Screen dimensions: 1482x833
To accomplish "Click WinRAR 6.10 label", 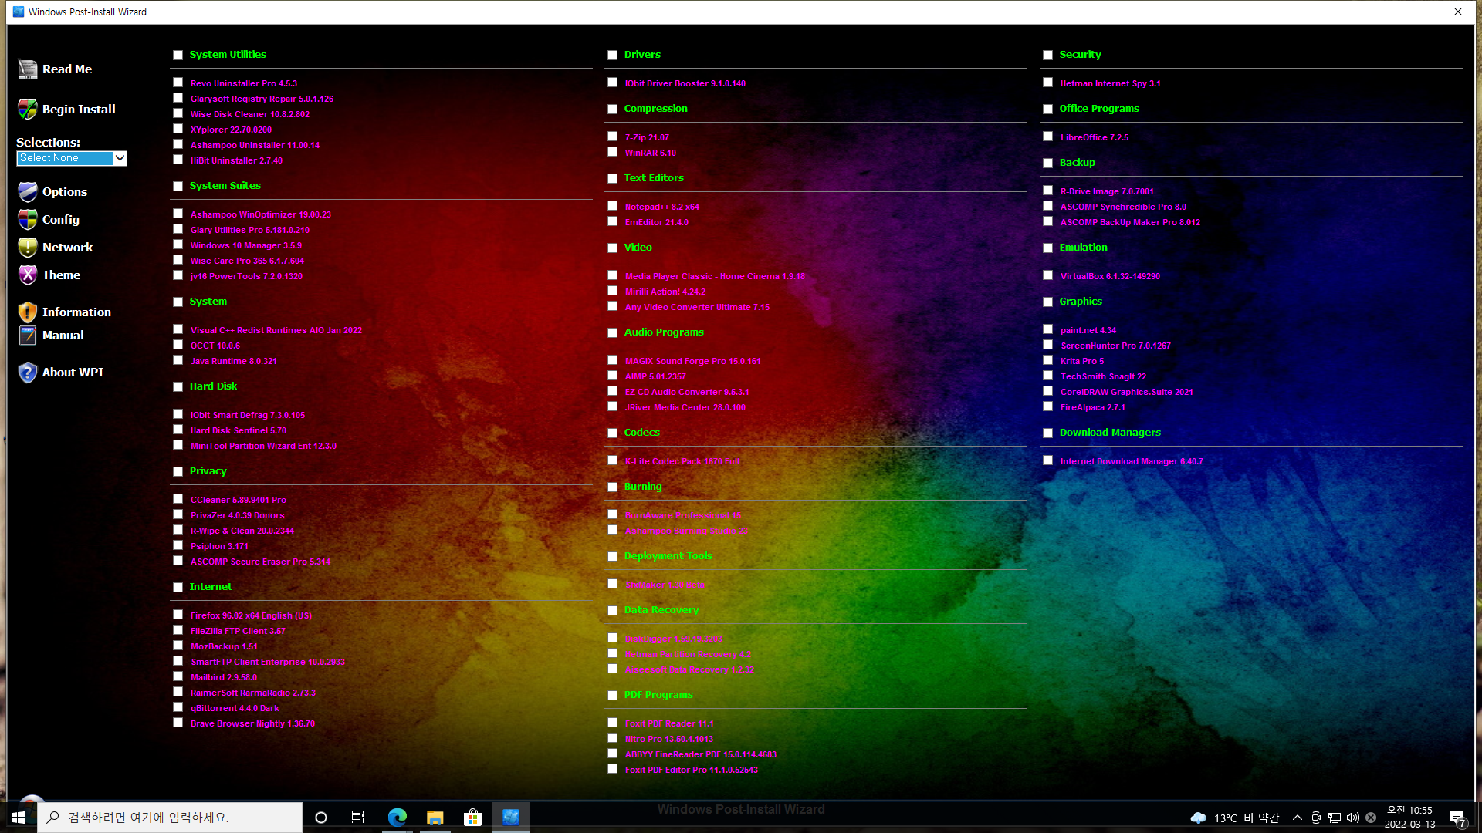I will (651, 153).
